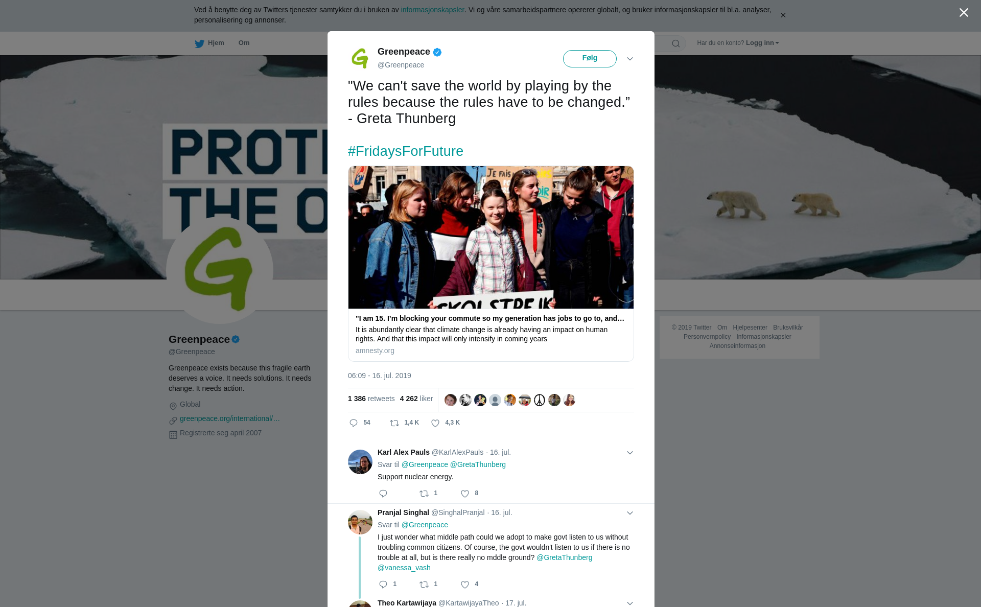View the 1 386 retweets list
This screenshot has width=981, height=607.
tap(371, 399)
